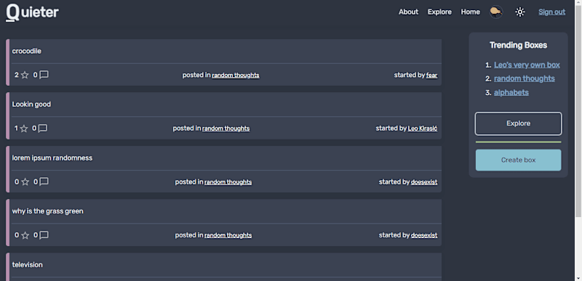Open random thoughts in Trending Boxes
Viewport: 582px width, 281px height.
point(524,78)
